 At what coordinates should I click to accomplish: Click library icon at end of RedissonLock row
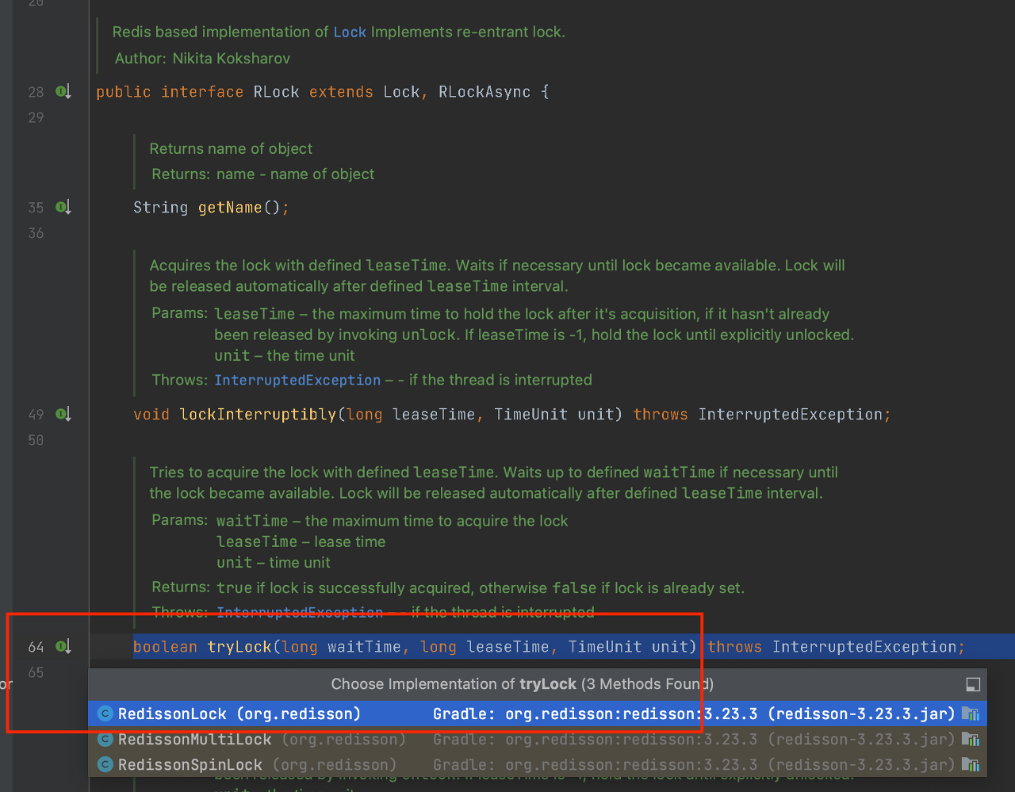[971, 714]
